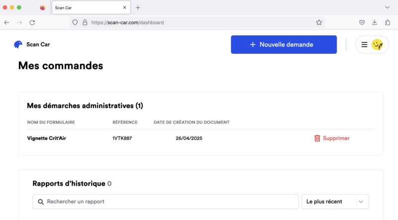This screenshot has width=398, height=220.
Task: Click the scan-car.com address bar URL
Action: [x=127, y=22]
